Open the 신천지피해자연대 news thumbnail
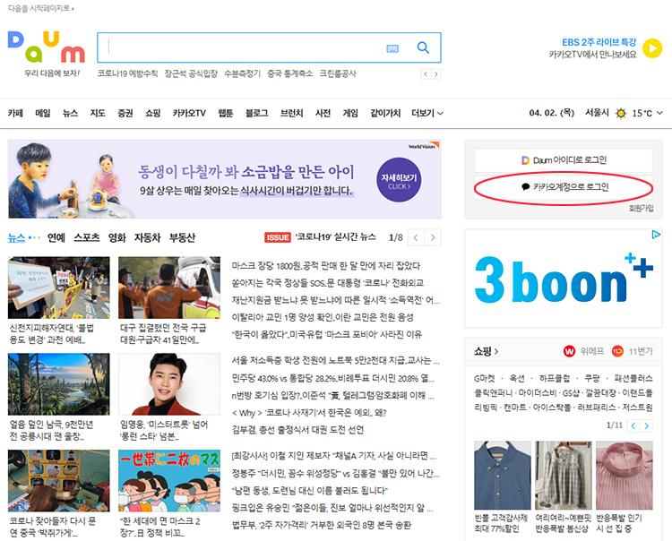 click(x=59, y=288)
